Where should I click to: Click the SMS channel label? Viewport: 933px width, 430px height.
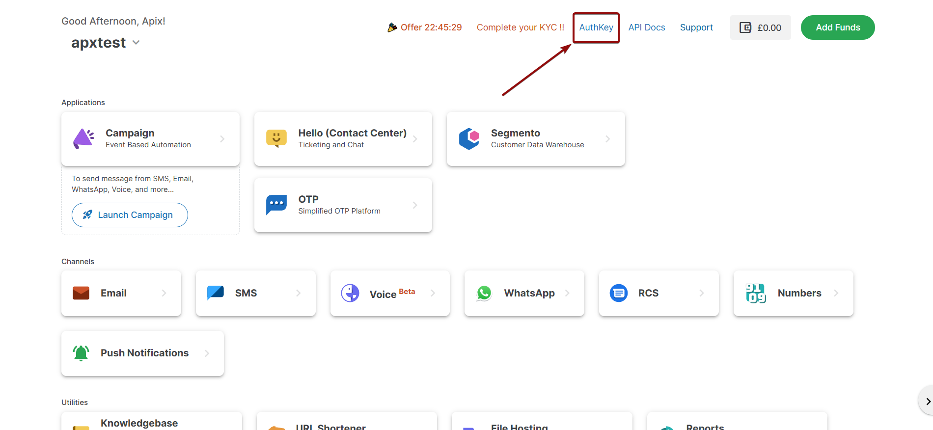[x=246, y=293]
